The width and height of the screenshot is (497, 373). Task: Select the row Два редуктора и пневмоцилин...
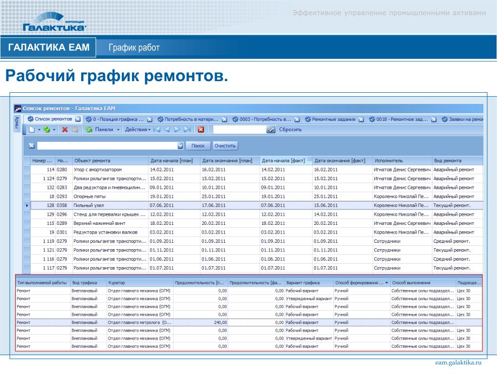pos(253,187)
